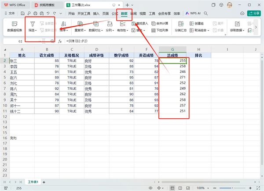Screen dimensions: 264x191
Task: Switch to the 视图 ribbon tab
Action: tap(143, 14)
